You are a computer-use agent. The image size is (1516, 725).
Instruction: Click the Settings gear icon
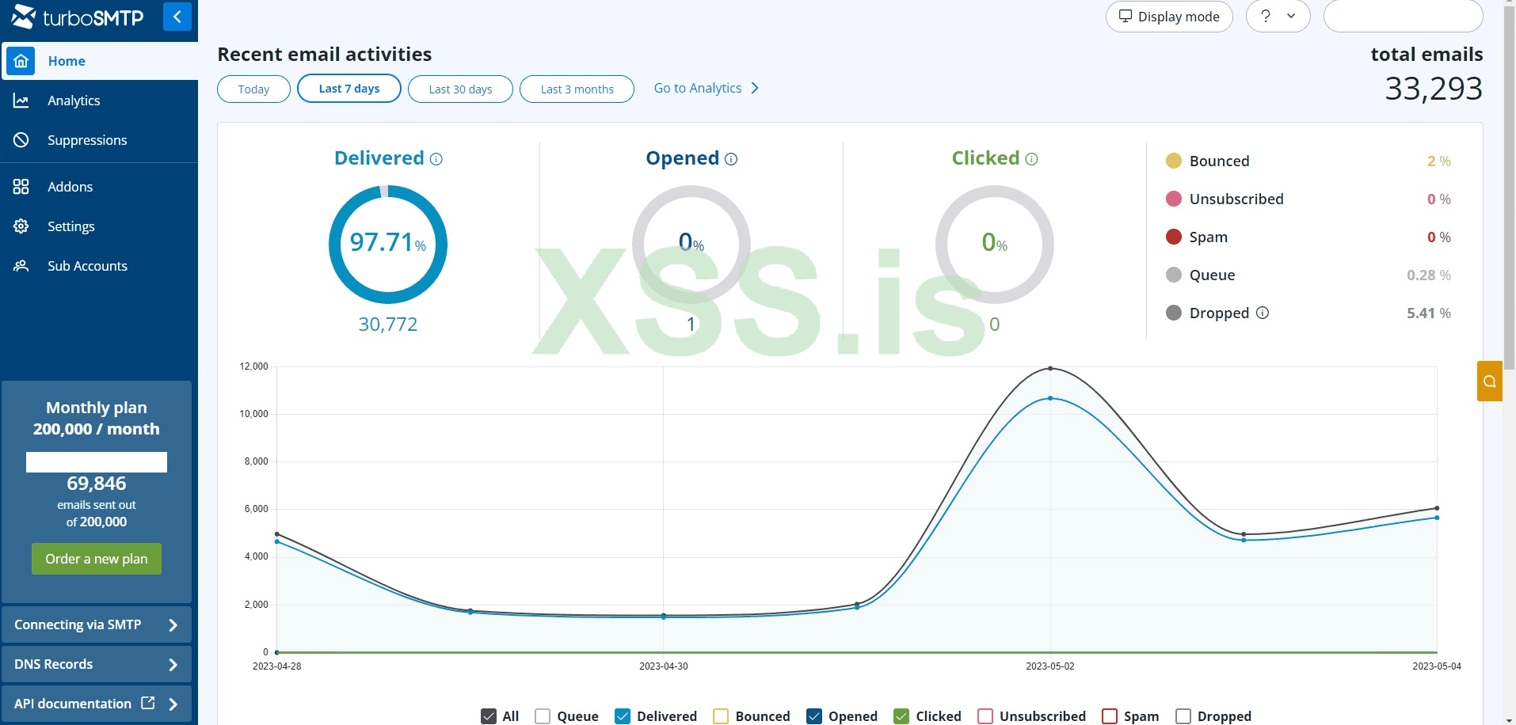[21, 226]
